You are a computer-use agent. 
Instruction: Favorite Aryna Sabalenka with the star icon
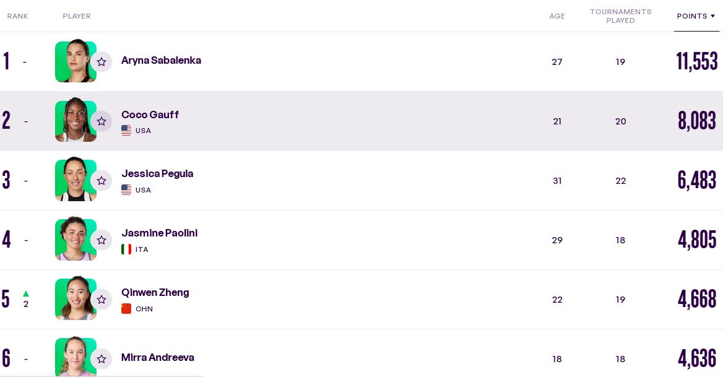point(102,62)
